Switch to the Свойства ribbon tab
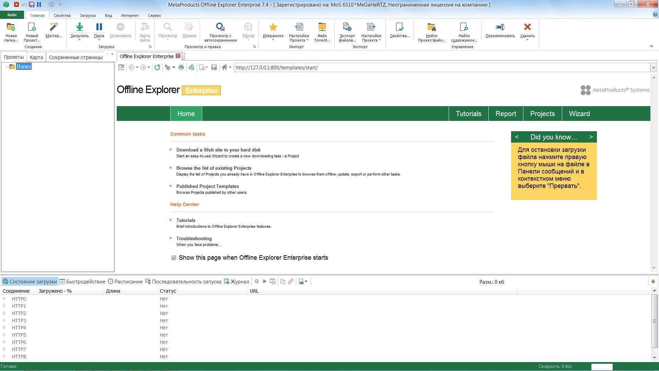Screen dimensions: 659x371 62,15
